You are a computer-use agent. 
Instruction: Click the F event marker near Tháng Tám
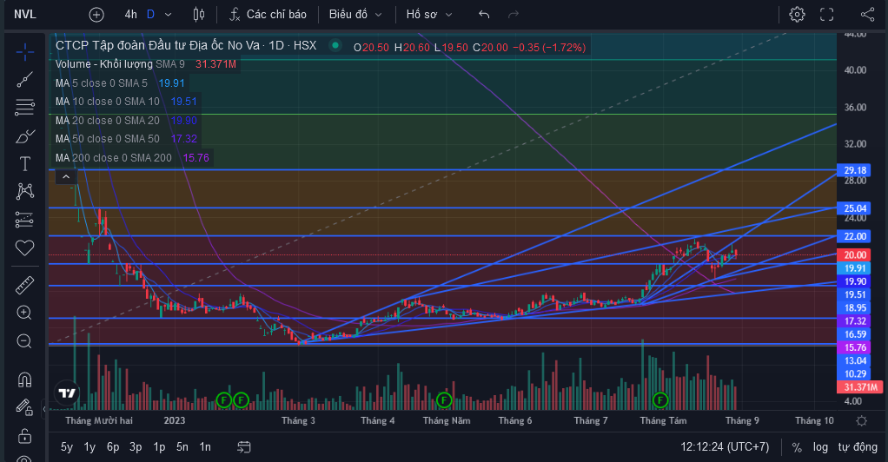(x=660, y=400)
